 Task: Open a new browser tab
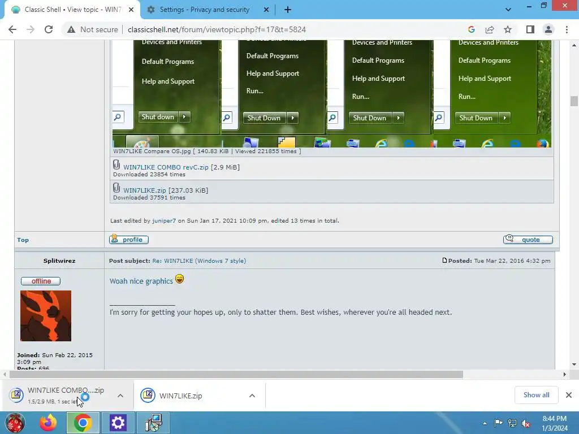tap(288, 10)
